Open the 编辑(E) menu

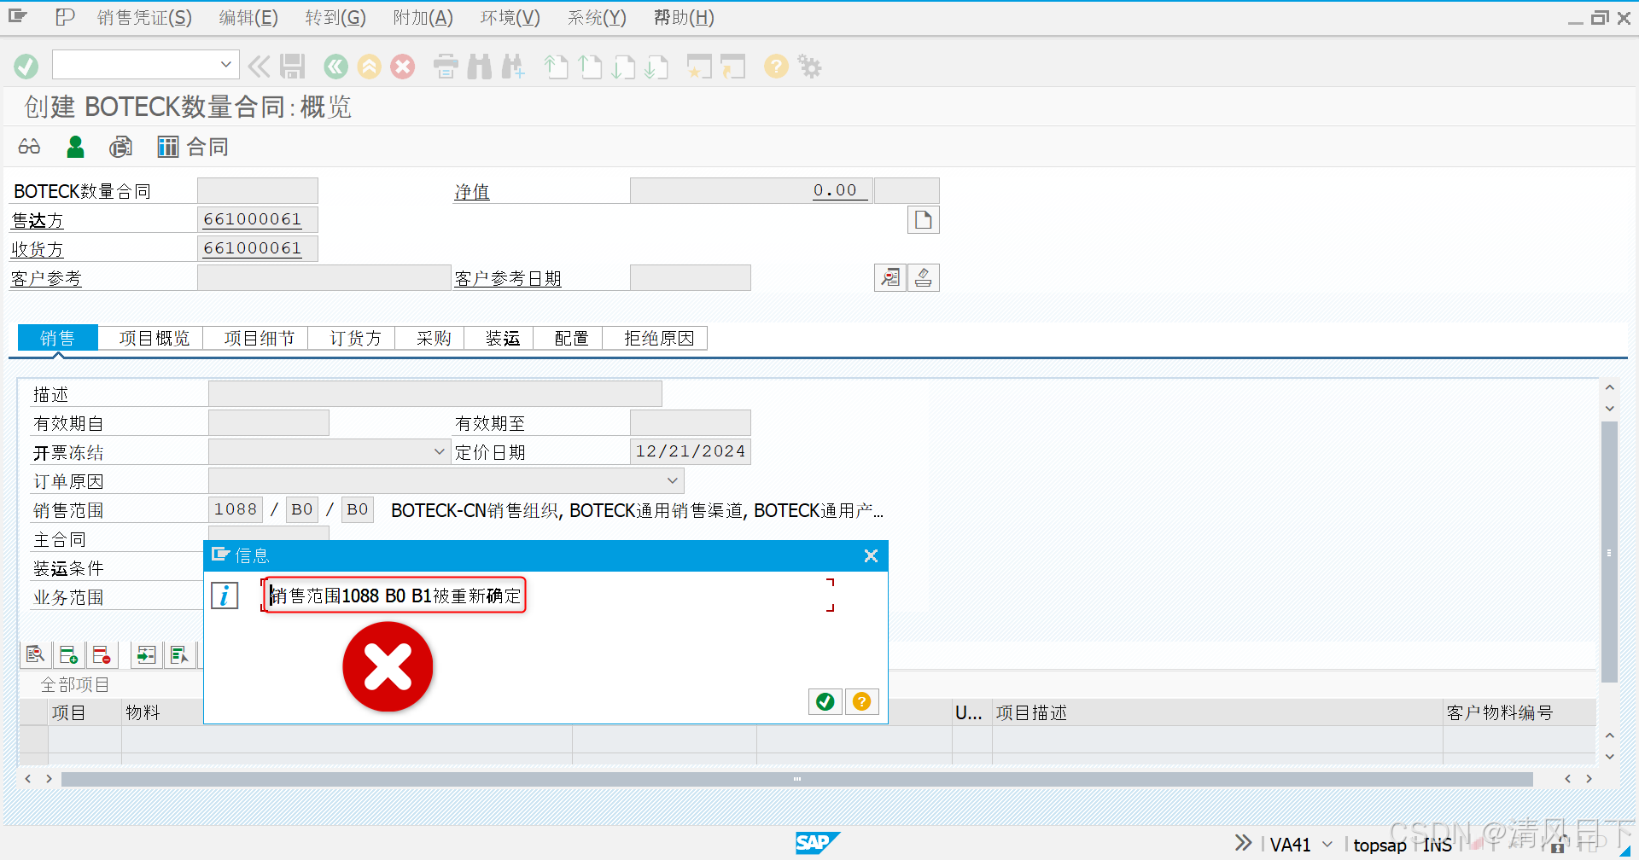[x=248, y=18]
